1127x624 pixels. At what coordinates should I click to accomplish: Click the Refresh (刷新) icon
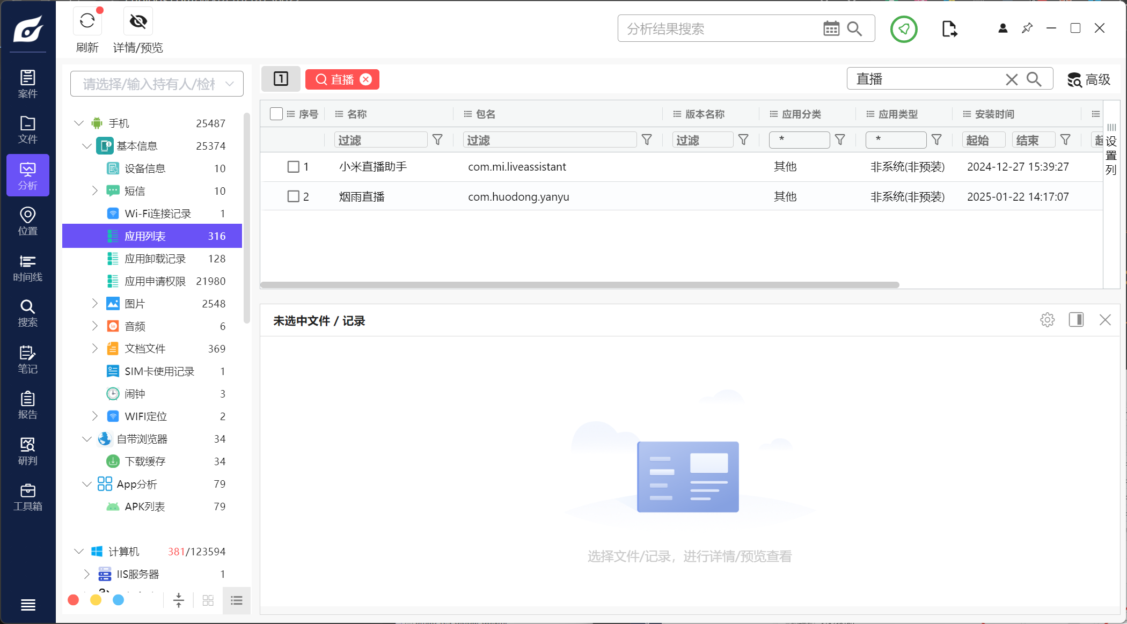[x=87, y=21]
